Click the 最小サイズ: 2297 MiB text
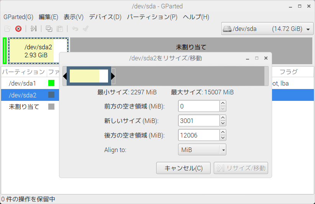 127,92
